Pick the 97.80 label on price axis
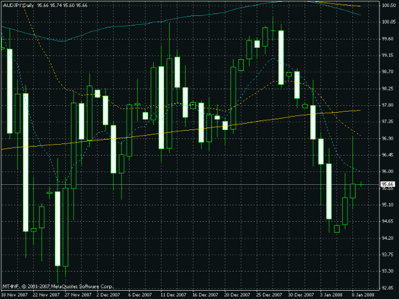Viewport: 399px width, 299px height. pos(388,105)
